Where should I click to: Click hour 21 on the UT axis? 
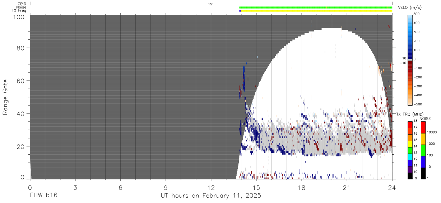click(347, 187)
